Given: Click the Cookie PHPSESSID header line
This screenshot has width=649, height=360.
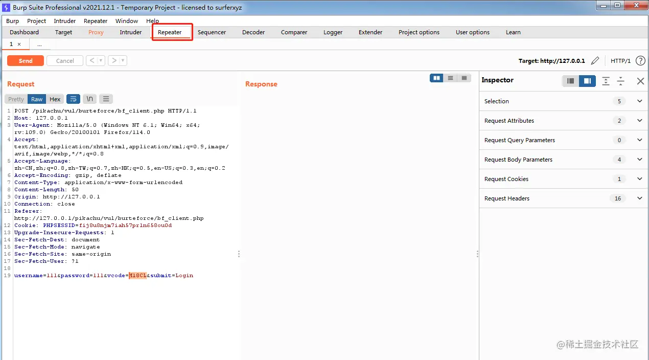Looking at the screenshot, I should pos(93,226).
